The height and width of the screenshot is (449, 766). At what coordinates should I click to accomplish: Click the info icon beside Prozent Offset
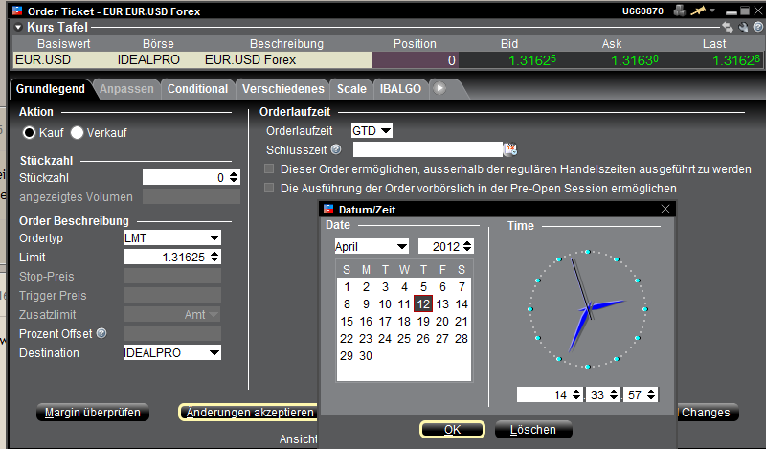pos(101,333)
